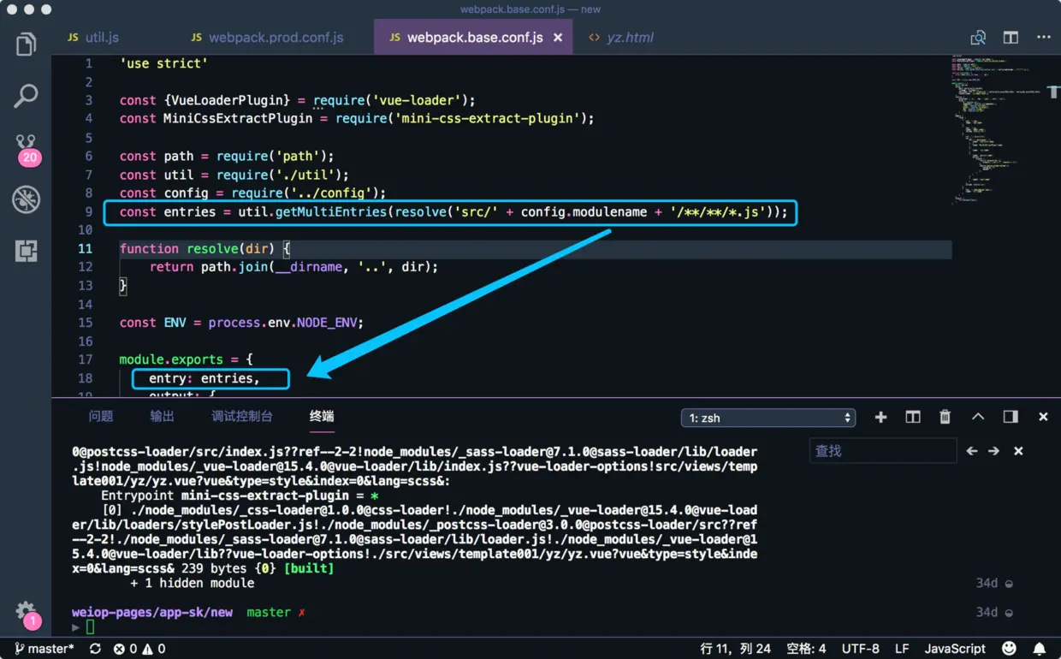Select language mode JavaScript
The height and width of the screenshot is (659, 1061).
[x=955, y=649]
